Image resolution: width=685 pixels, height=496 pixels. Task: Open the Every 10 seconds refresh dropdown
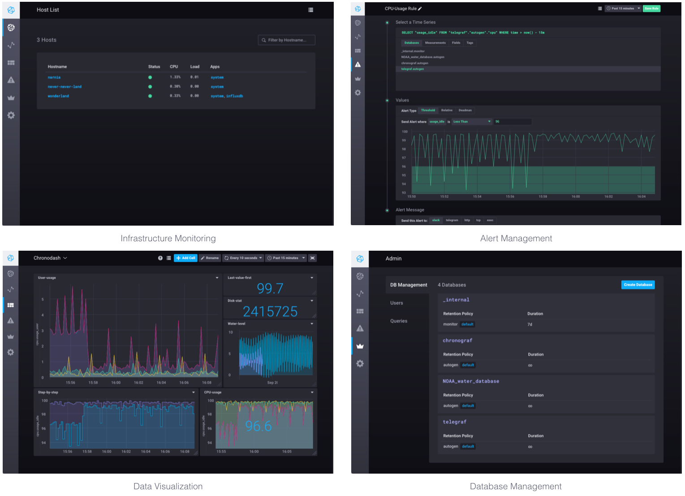243,258
